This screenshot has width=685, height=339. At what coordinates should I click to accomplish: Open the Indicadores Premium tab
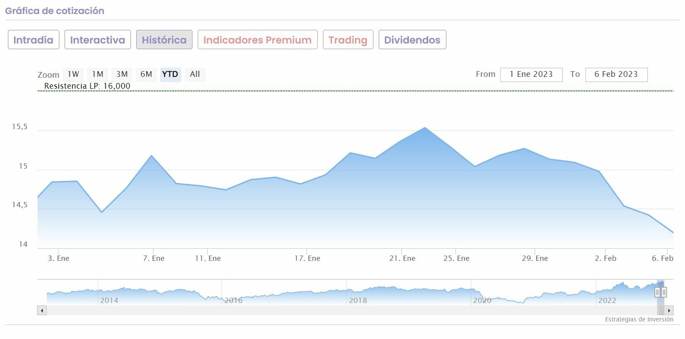257,40
